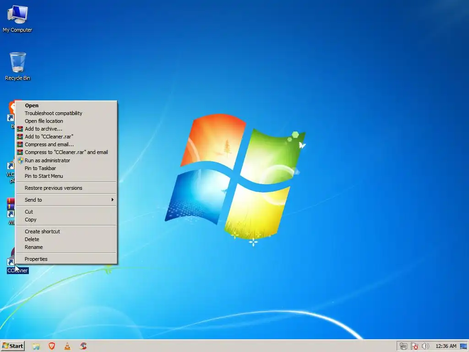The width and height of the screenshot is (469, 352).
Task: Select Pin to Start Menu
Action: pos(66,176)
